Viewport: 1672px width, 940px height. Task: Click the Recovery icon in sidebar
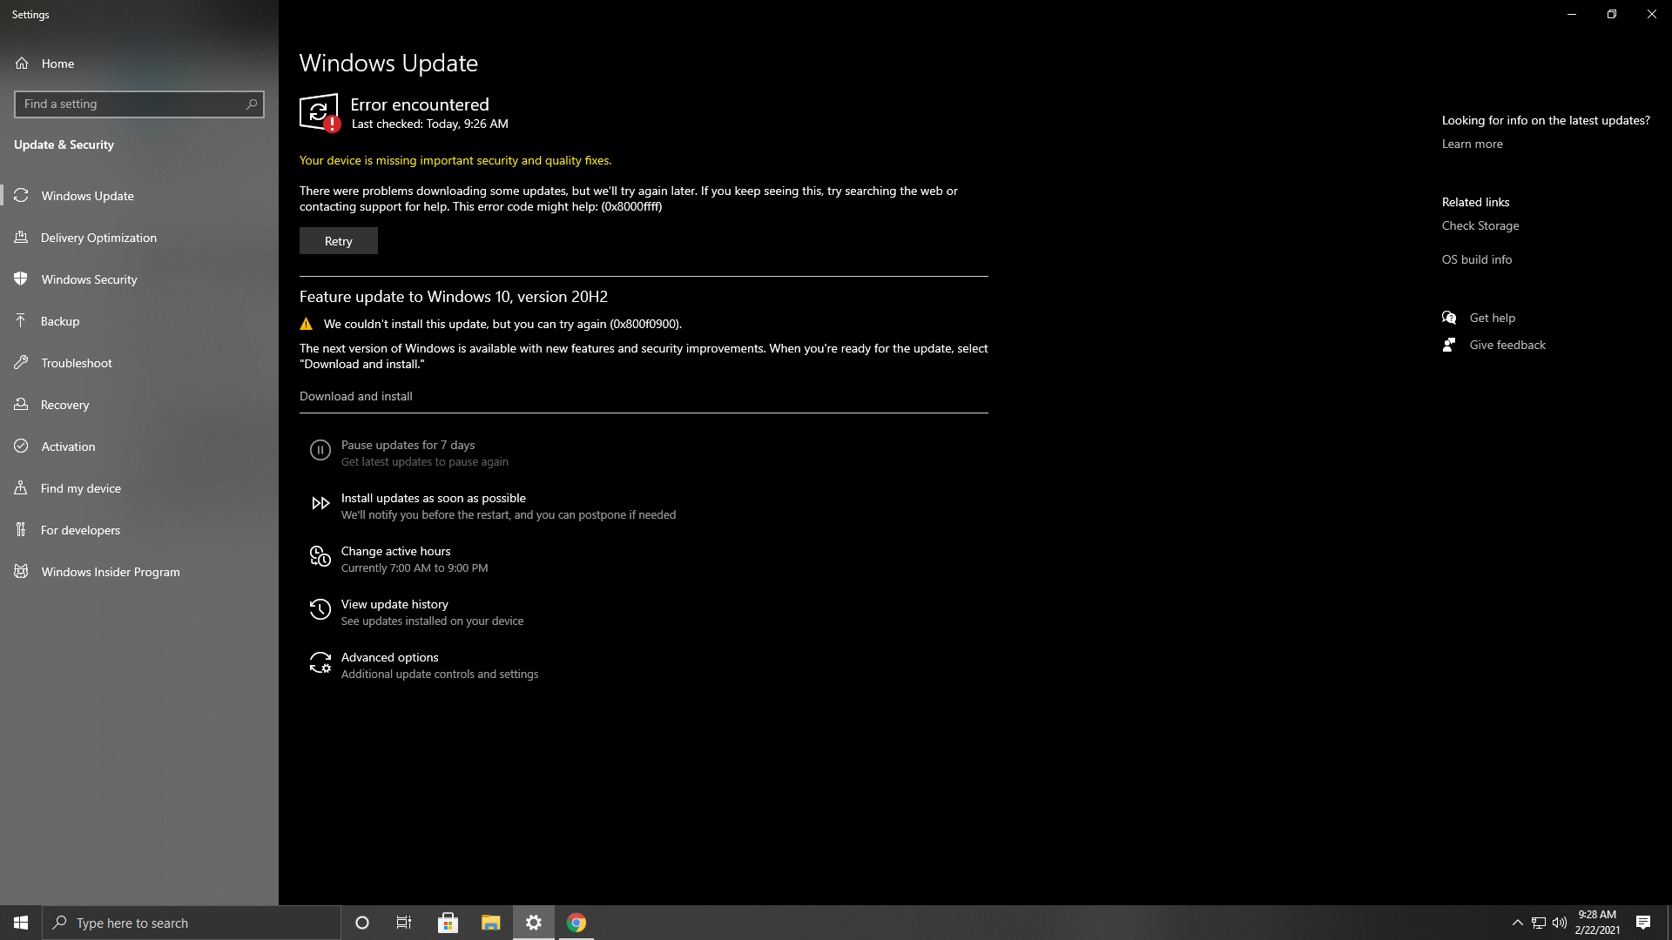tap(21, 404)
